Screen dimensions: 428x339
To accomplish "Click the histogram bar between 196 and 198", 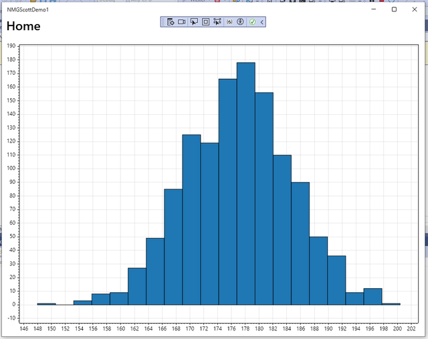I will tap(372, 297).
